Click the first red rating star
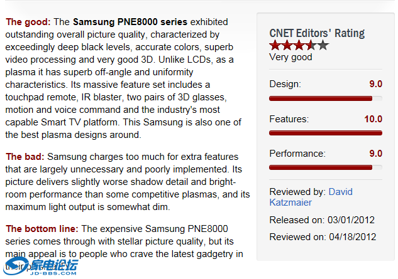This screenshot has height=279, width=398. pos(275,45)
